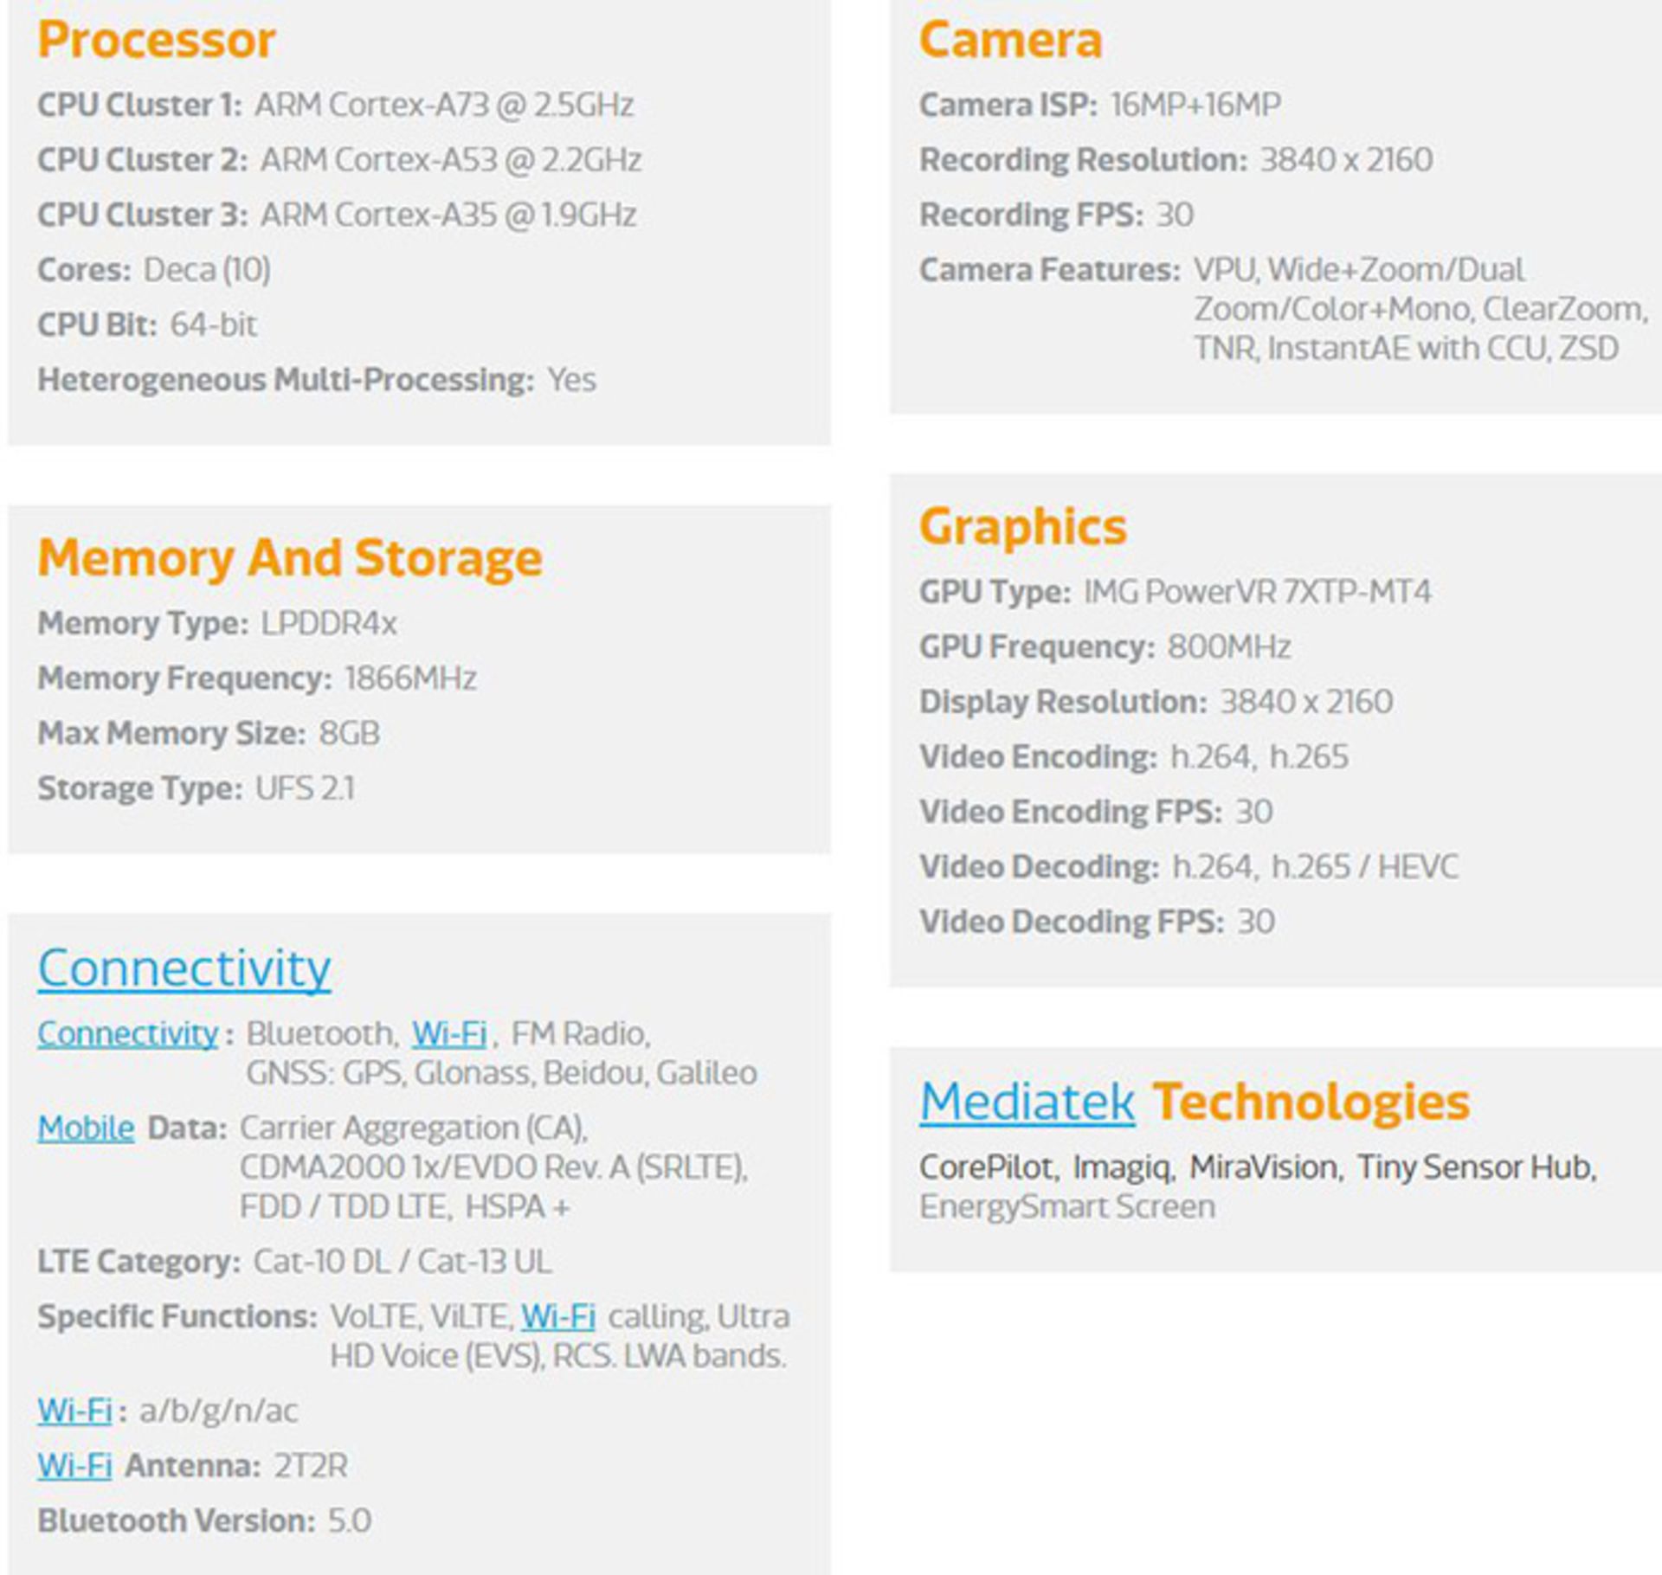Click the EnergySmart Screen text
This screenshot has height=1575, width=1662.
point(1066,1206)
